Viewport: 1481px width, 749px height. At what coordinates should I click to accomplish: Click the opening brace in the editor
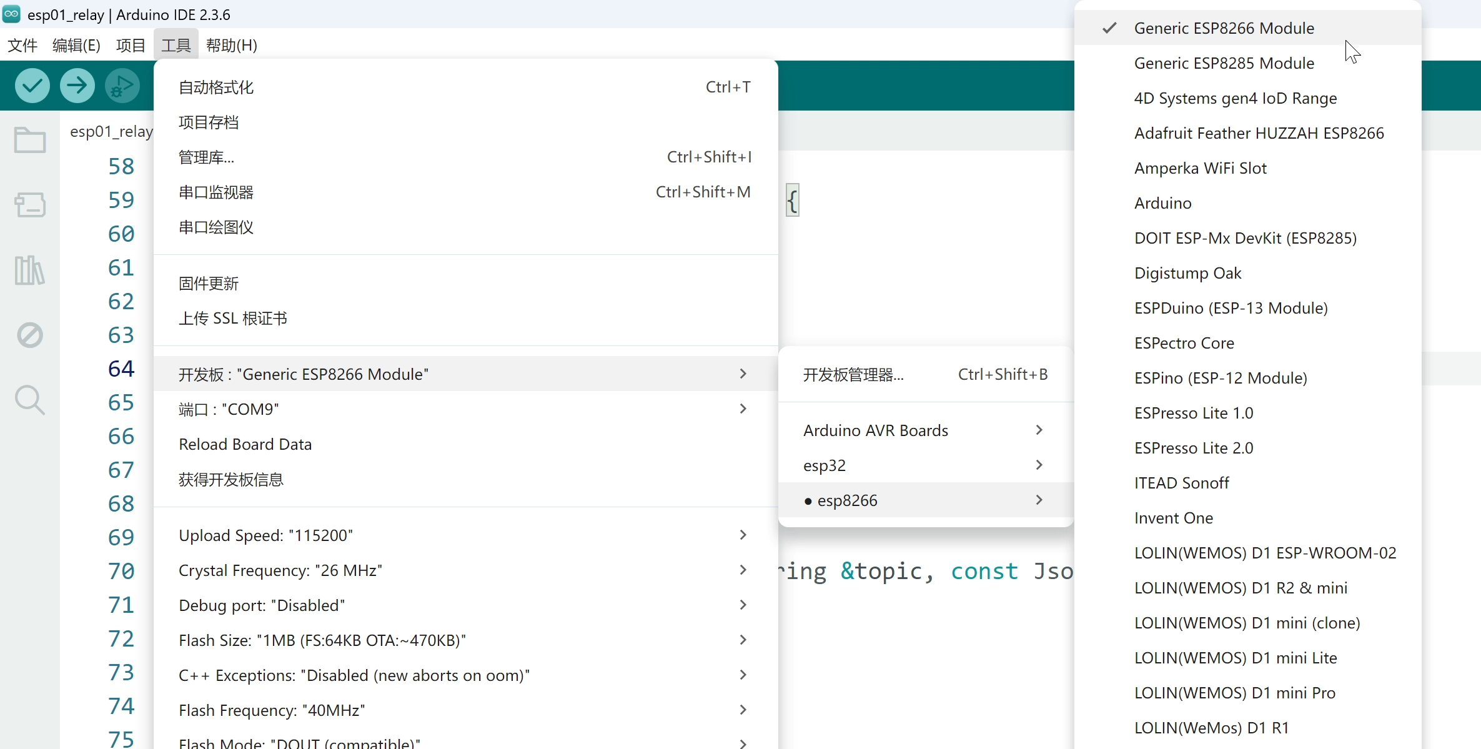tap(793, 201)
